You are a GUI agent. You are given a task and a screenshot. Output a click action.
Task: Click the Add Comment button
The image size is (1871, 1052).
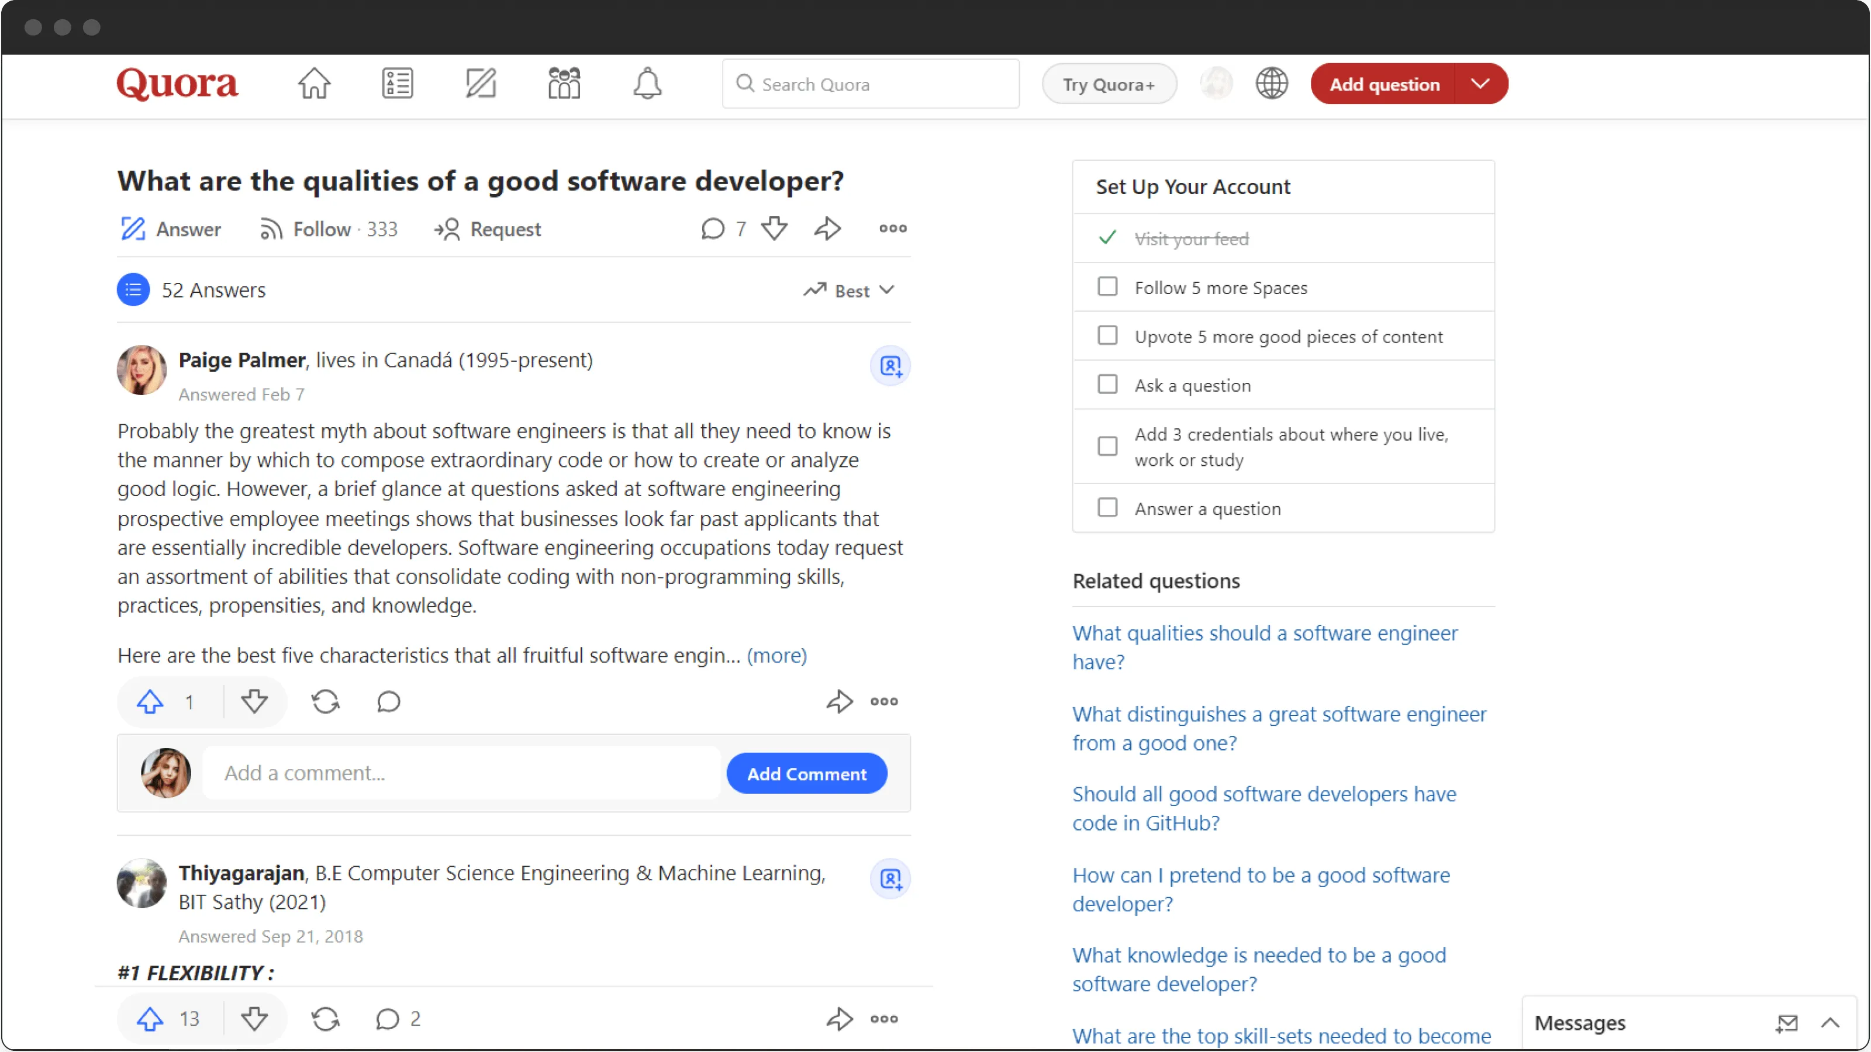(x=806, y=773)
